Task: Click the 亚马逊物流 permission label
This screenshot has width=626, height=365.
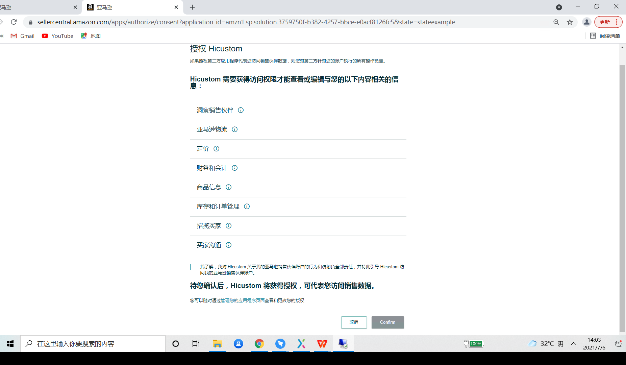Action: (212, 129)
